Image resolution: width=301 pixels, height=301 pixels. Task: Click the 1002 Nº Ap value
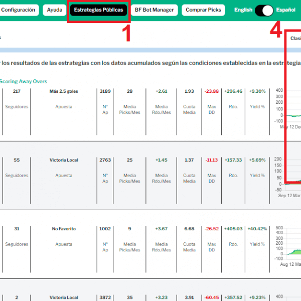(105, 229)
